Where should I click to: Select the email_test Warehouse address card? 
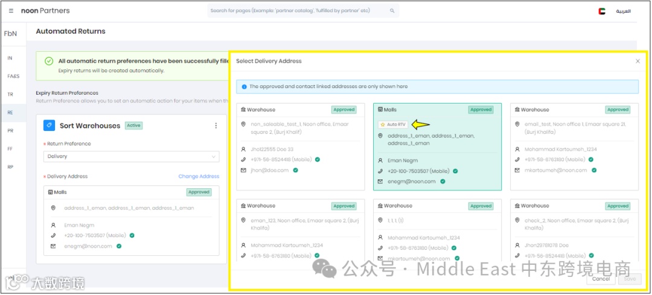574,147
